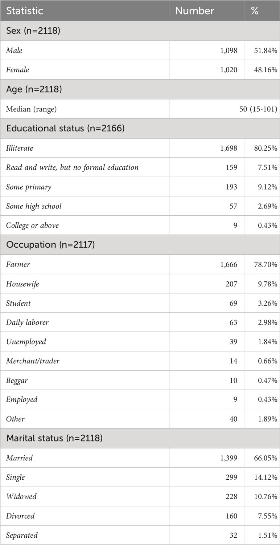
Task: Select the Age (n=2118) section header
Action: [140, 89]
